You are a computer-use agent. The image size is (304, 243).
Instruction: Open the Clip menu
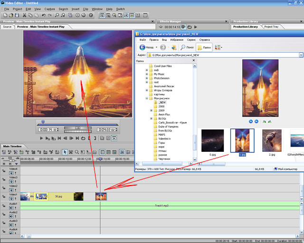click(x=85, y=9)
